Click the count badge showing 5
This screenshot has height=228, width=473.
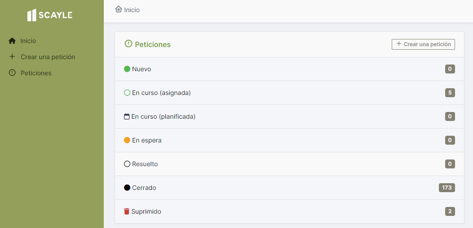pos(450,93)
